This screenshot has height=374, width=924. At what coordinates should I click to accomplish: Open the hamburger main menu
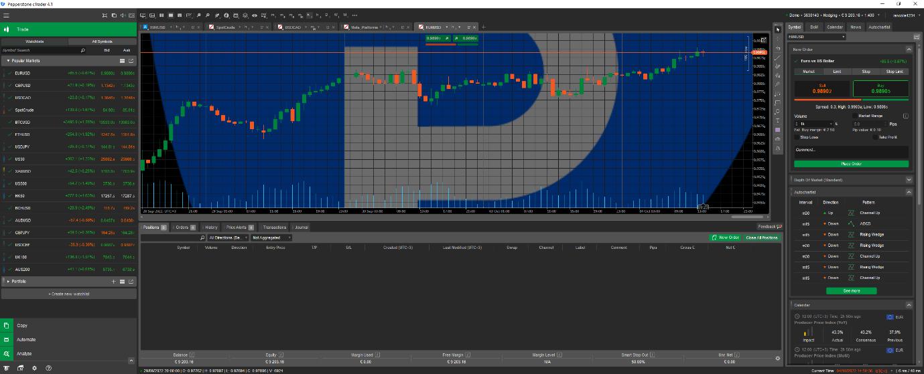(5, 15)
